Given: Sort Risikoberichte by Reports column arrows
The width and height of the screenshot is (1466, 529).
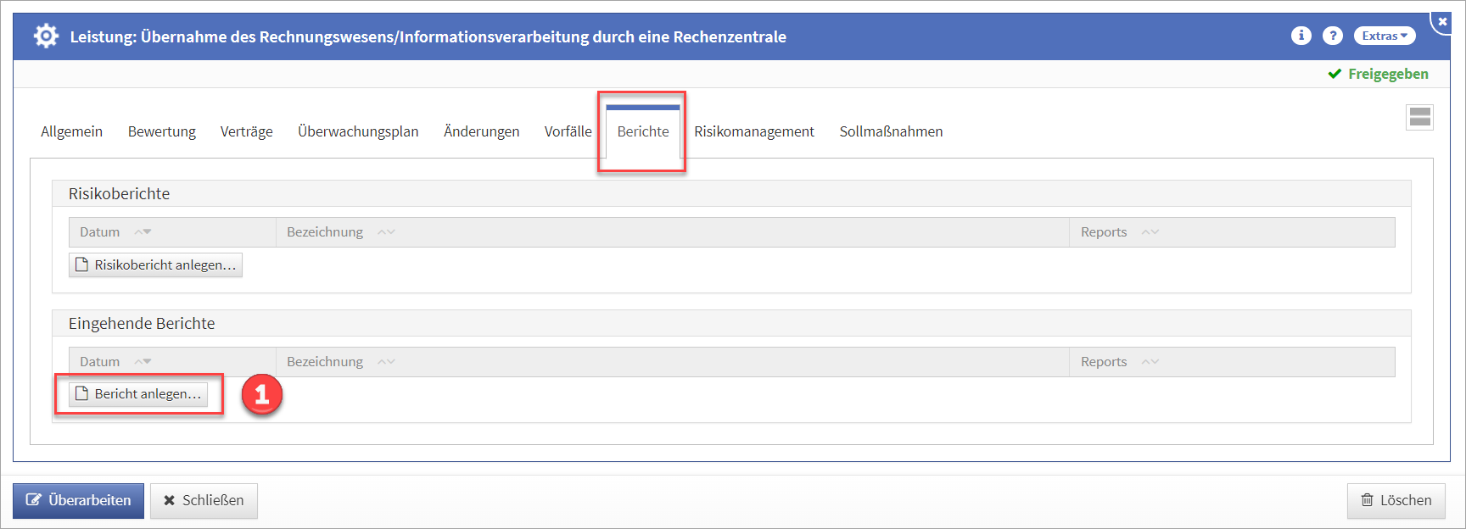Looking at the screenshot, I should point(1150,232).
